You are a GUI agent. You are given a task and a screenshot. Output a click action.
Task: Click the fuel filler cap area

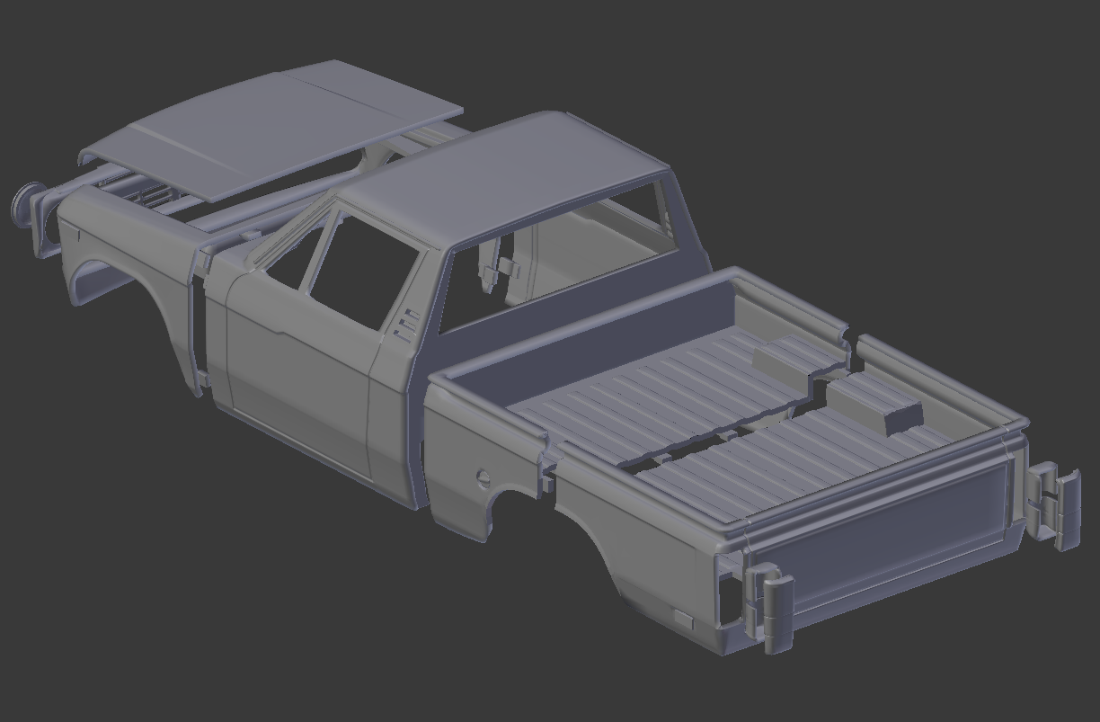pyautogui.click(x=482, y=477)
